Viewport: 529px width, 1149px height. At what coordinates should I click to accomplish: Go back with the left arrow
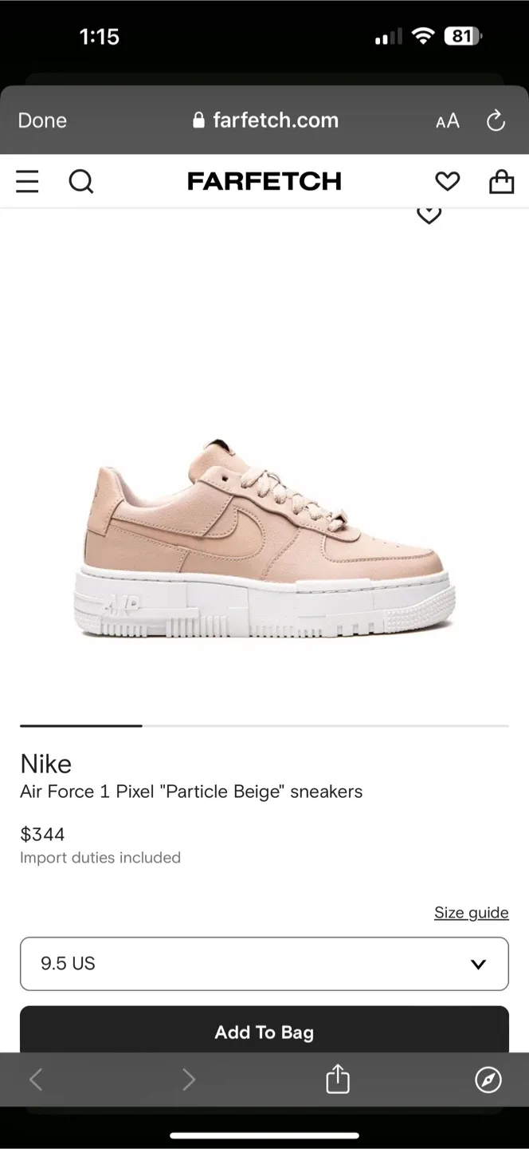pos(36,1080)
